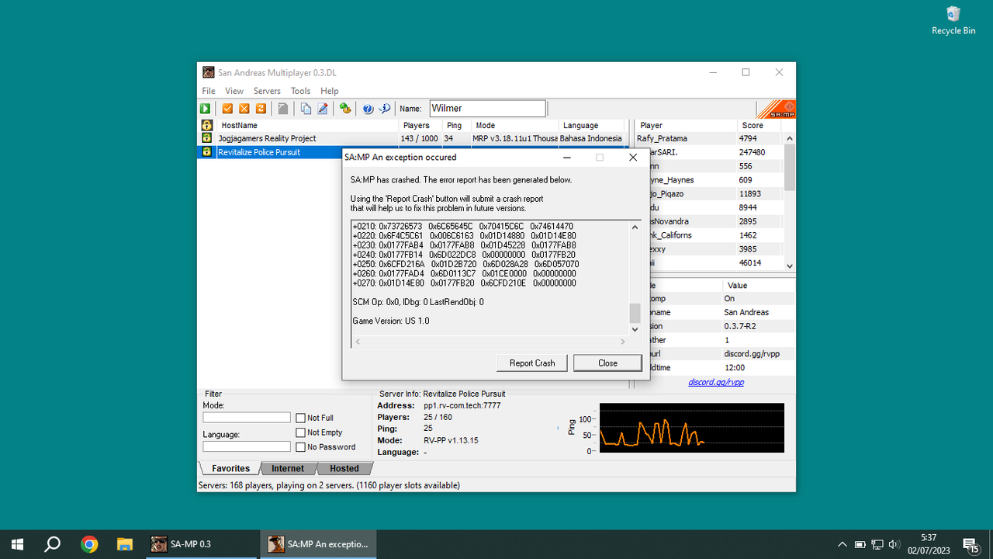
Task: Show hidden tray icons chevron
Action: click(x=842, y=544)
